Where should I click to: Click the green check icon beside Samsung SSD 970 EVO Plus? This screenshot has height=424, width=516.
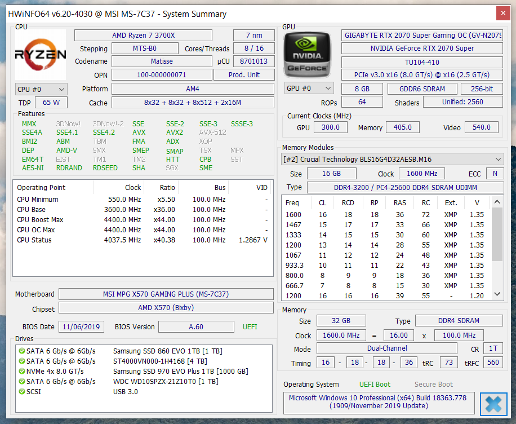22,372
